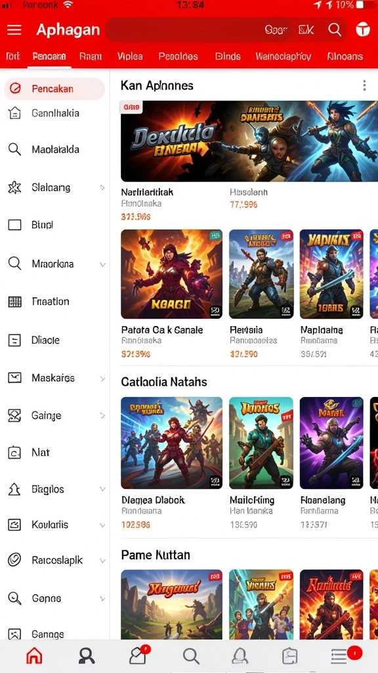Open the profile person icon in bottom bar

[x=86, y=656]
